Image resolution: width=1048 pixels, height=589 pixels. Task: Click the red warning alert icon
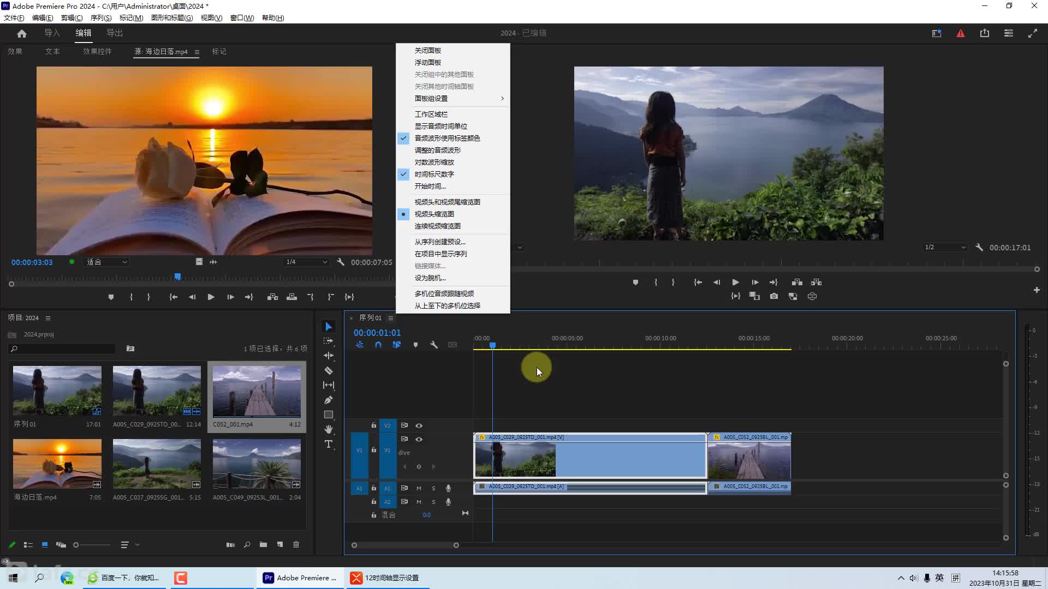click(961, 33)
